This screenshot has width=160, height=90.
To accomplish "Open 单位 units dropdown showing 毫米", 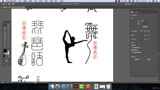I will tap(145, 21).
